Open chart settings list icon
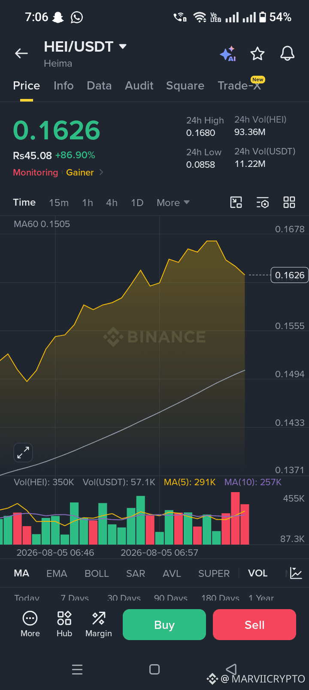The image size is (309, 690). tap(262, 202)
